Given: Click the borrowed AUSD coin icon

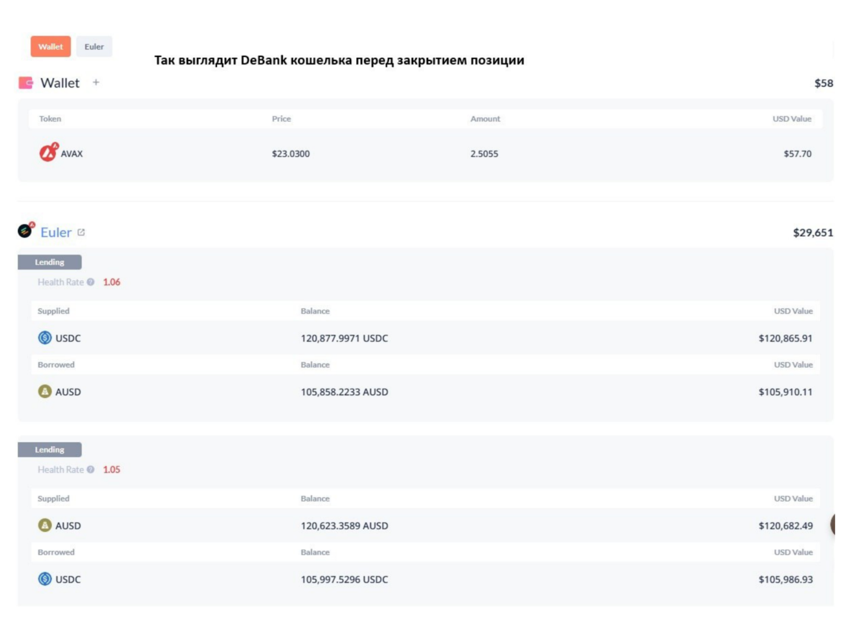Looking at the screenshot, I should tap(45, 391).
